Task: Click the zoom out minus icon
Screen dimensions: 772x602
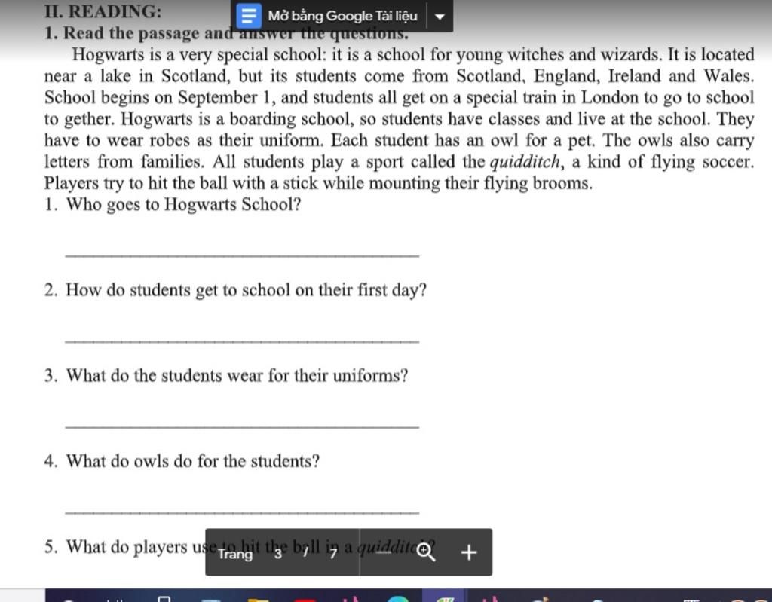Action: 384,552
